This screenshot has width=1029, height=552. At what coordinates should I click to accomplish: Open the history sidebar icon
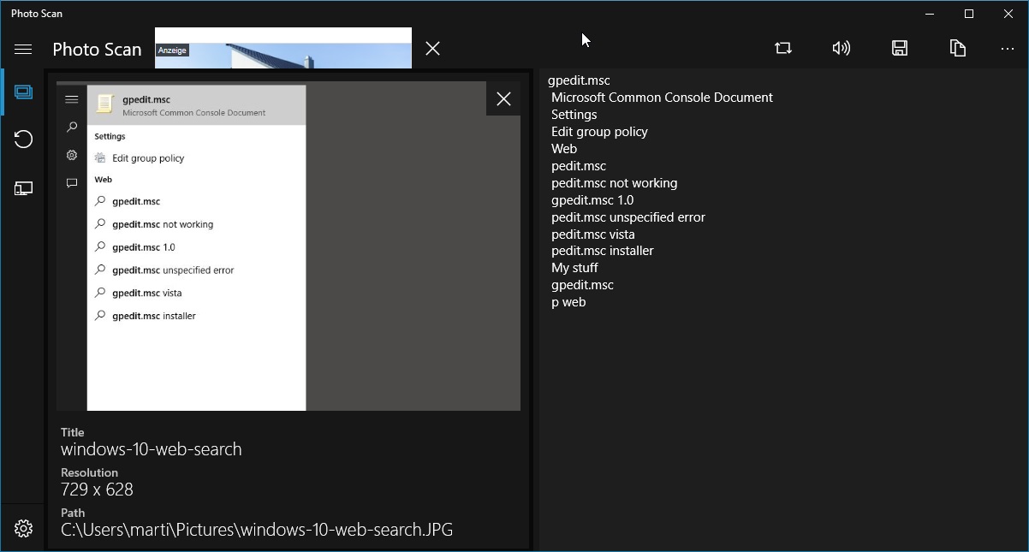click(x=23, y=139)
